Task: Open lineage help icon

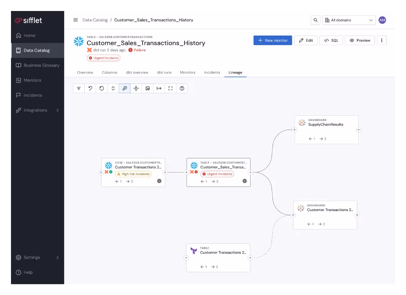Action: click(182, 88)
